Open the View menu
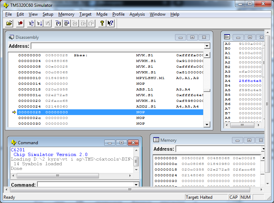The height and width of the screenshot is (203, 274). [x=33, y=14]
